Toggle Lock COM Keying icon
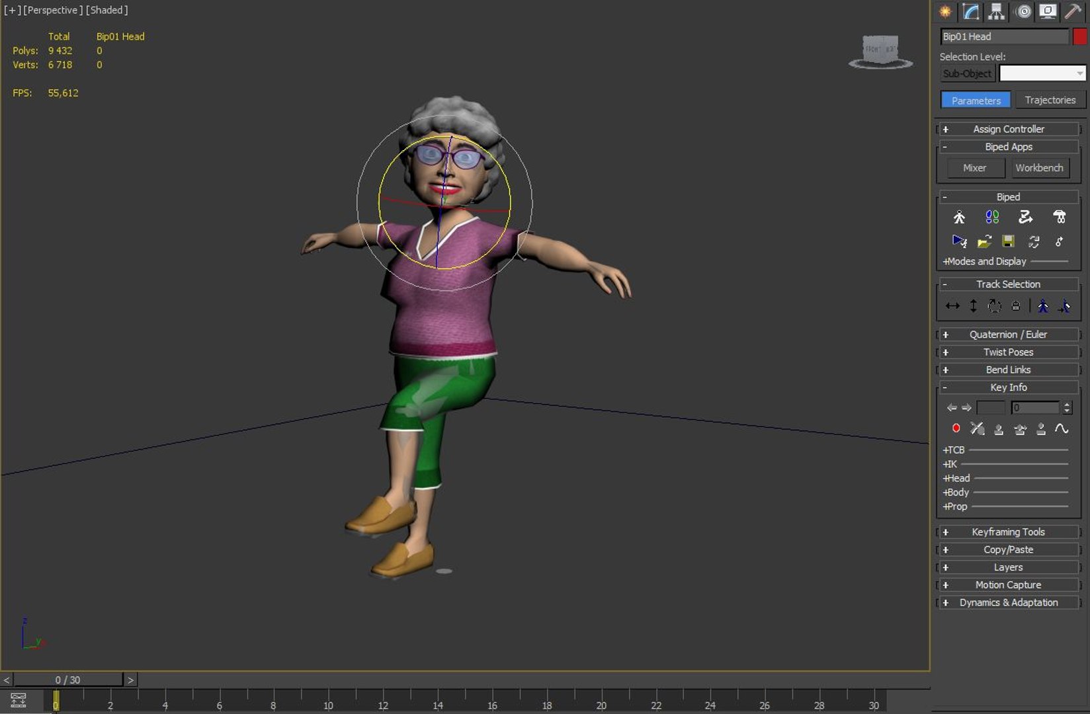The image size is (1090, 714). pos(1016,305)
